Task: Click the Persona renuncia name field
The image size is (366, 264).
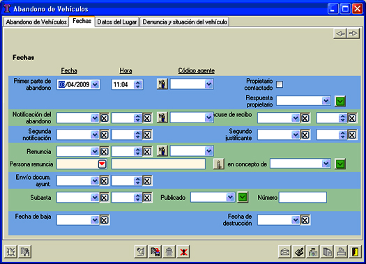Action: (158, 164)
